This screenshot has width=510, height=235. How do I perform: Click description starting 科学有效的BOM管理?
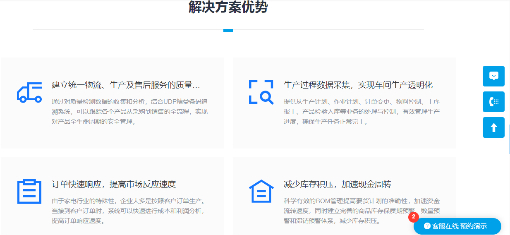point(362,211)
